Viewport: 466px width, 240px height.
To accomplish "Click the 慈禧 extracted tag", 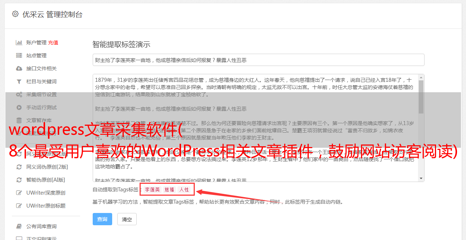I will point(170,190).
